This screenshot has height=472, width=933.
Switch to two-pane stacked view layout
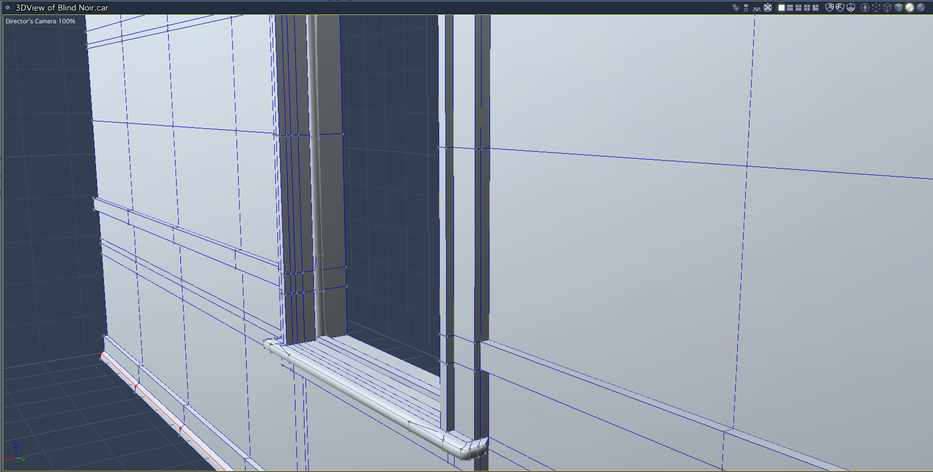[x=790, y=8]
